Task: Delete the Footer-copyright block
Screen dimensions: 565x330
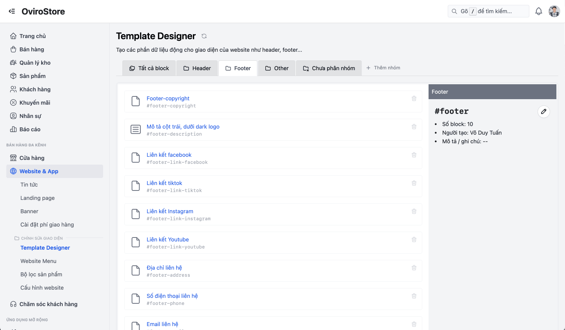Action: (414, 98)
